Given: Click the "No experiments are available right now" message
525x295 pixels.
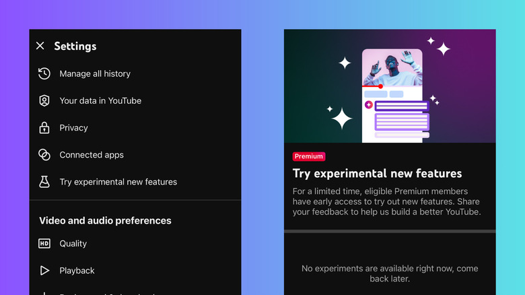Looking at the screenshot, I should click(390, 273).
